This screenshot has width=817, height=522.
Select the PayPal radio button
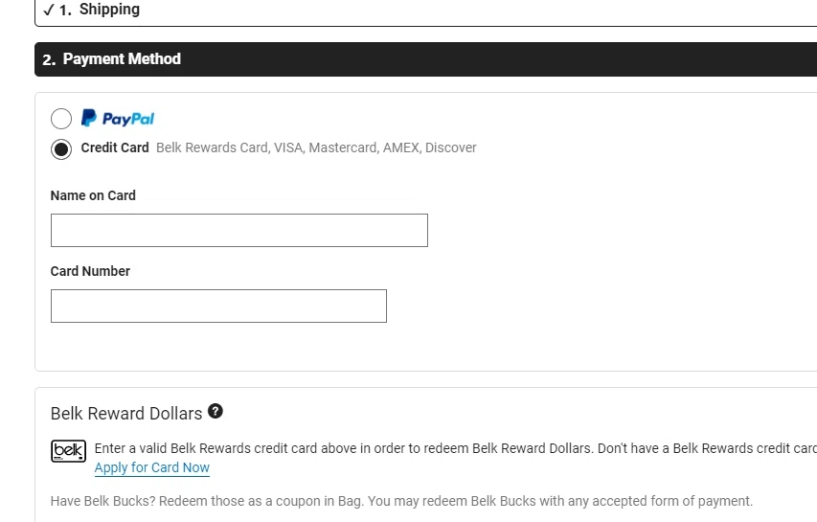(x=61, y=119)
